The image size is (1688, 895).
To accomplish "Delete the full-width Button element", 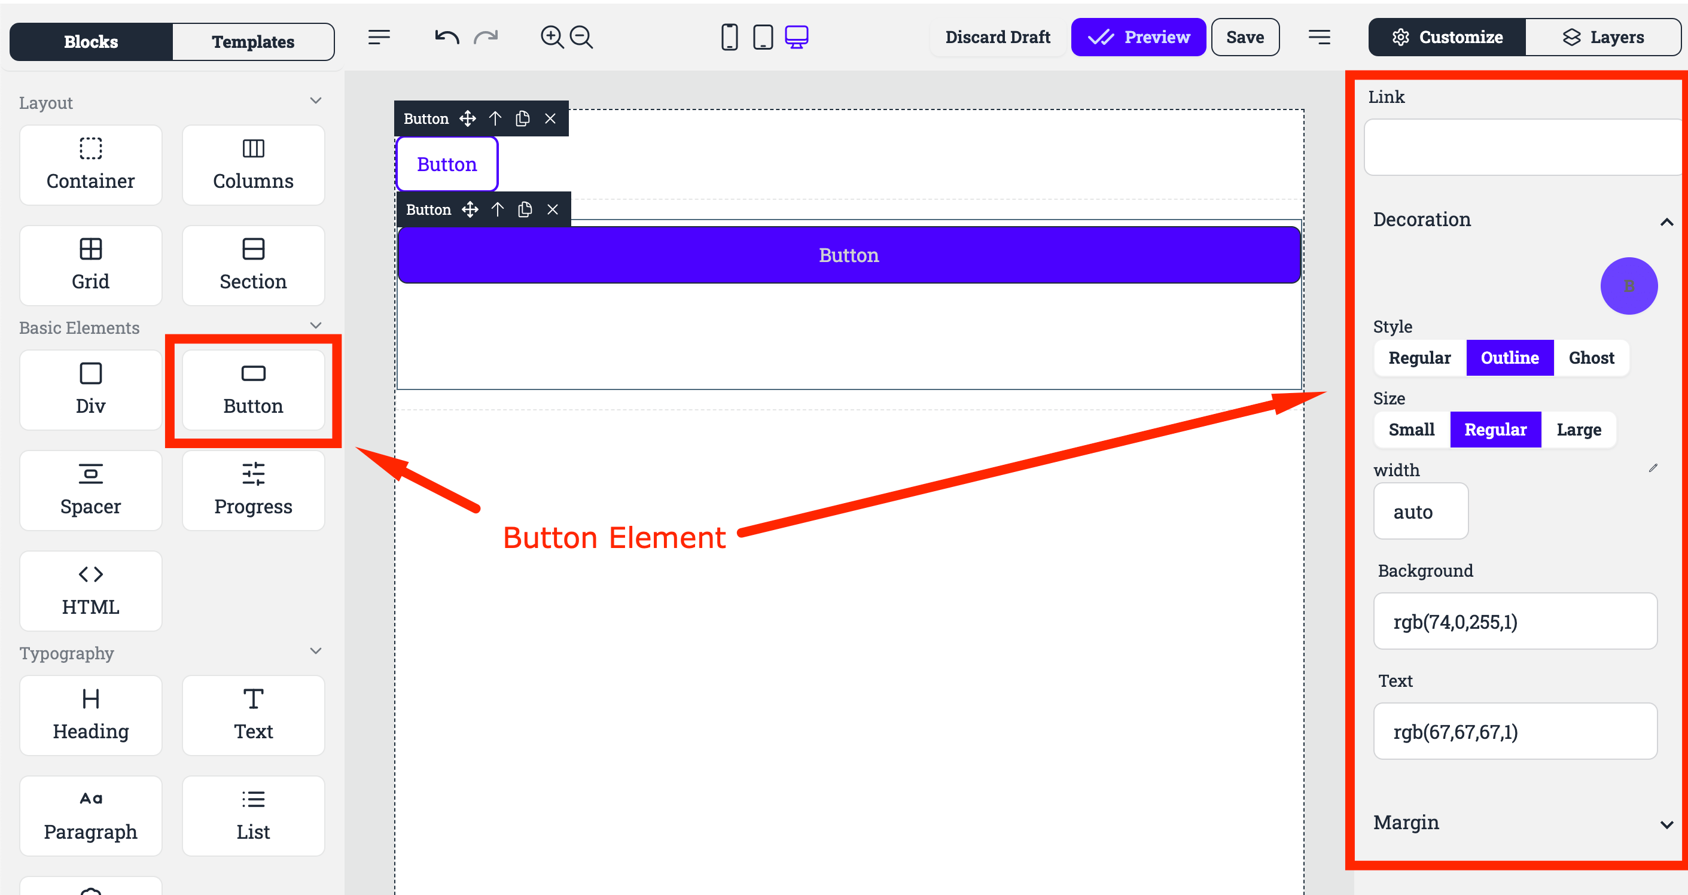I will click(x=553, y=209).
